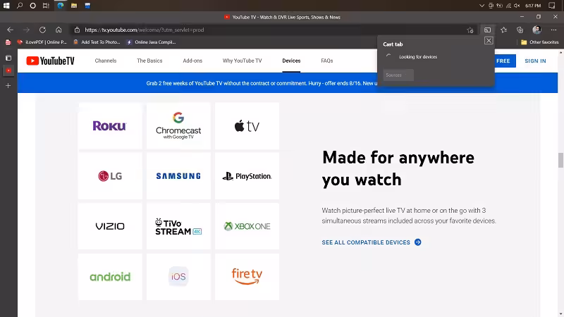The height and width of the screenshot is (317, 564).
Task: Select the Apple TV device tile
Action: [247, 126]
